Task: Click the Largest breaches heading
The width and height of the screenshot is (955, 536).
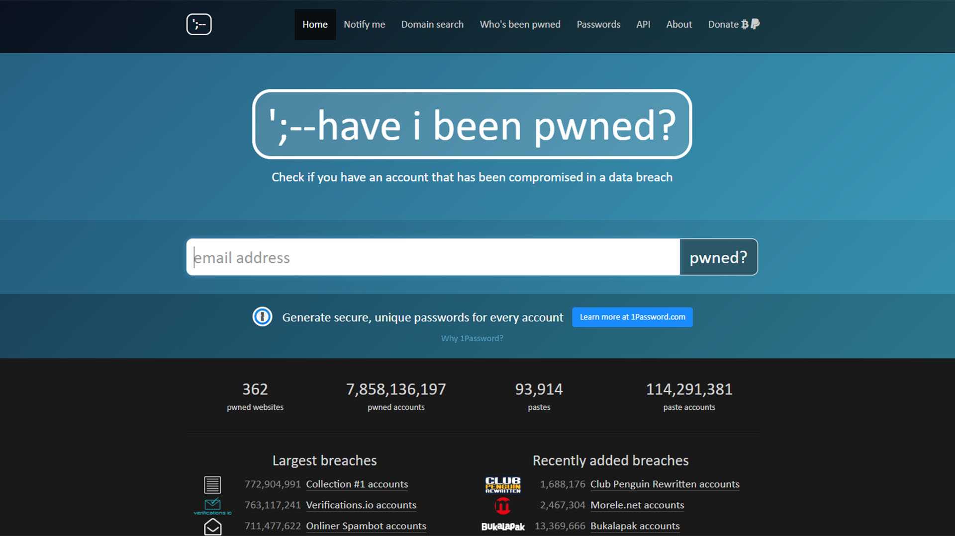Action: (x=324, y=460)
